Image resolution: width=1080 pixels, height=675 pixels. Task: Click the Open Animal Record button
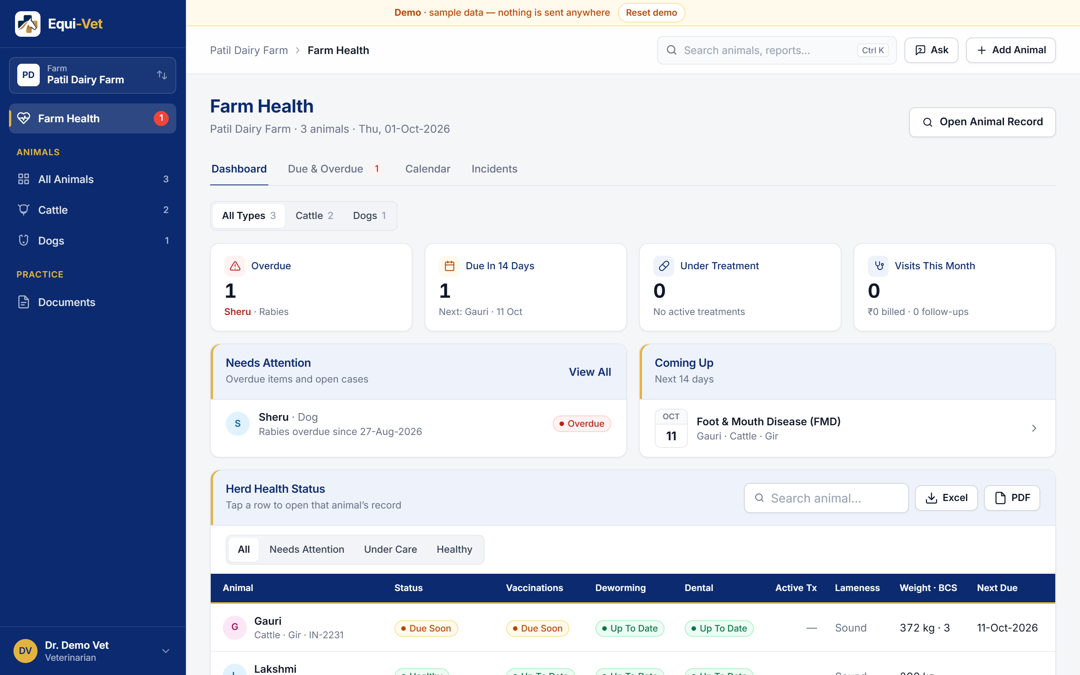pos(982,122)
